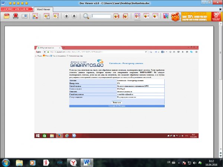
Task: Open Yandex red Я taskbar icon
Action: (x=46, y=163)
